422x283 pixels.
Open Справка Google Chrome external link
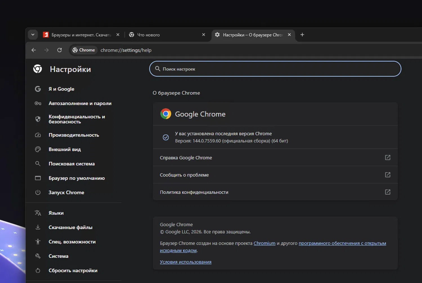387,158
